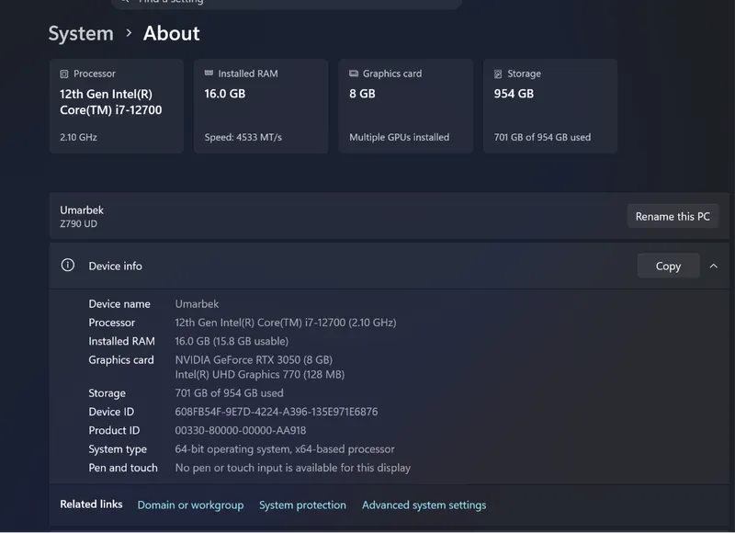Click the Device info circle icon
The width and height of the screenshot is (735, 533).
tap(67, 266)
